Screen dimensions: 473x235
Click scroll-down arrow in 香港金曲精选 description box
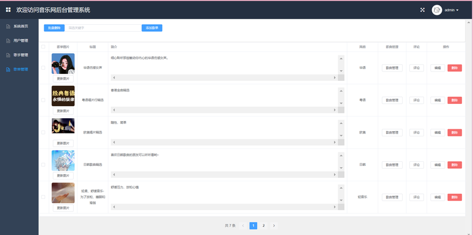(x=341, y=103)
